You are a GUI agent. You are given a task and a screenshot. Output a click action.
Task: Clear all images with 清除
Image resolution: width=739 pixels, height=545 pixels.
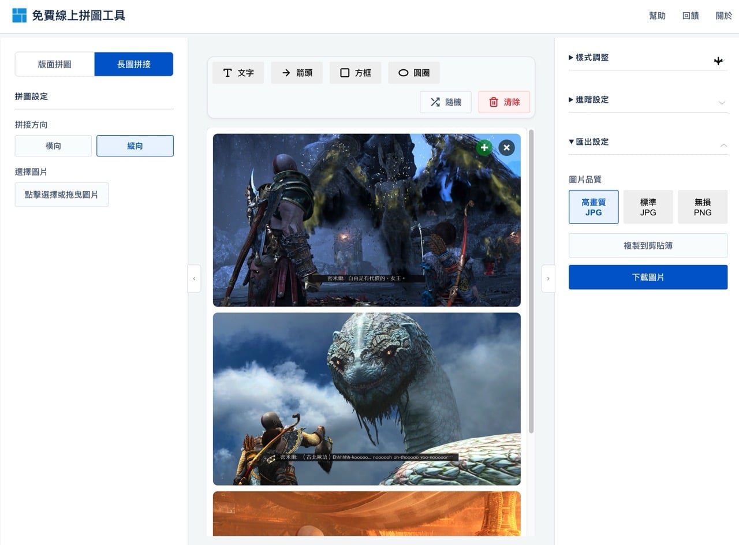tap(504, 102)
